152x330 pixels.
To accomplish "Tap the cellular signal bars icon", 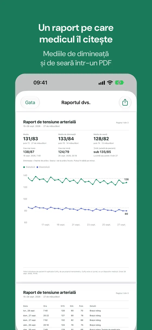I will click(102, 83).
